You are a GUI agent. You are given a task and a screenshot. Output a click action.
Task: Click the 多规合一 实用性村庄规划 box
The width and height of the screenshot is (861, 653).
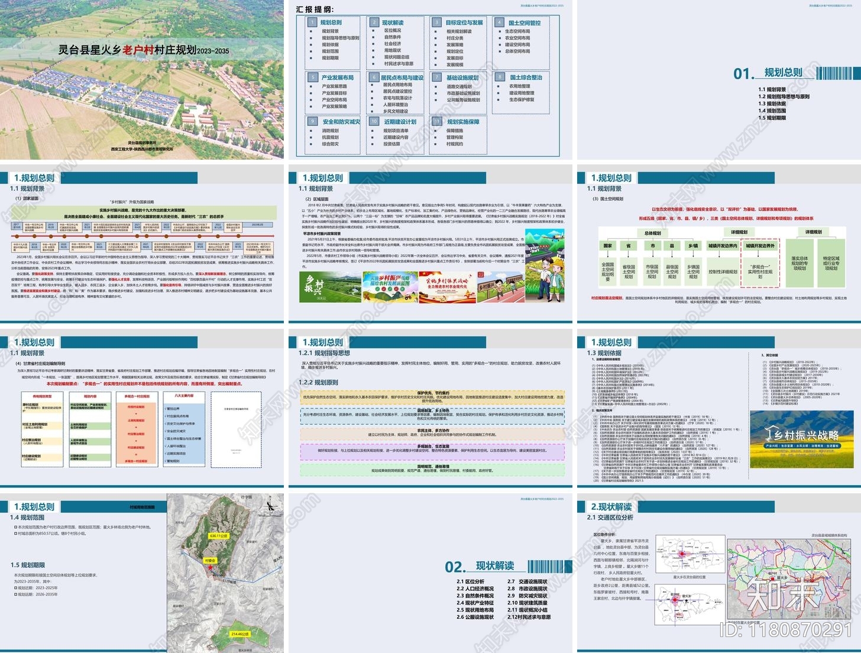tap(760, 272)
